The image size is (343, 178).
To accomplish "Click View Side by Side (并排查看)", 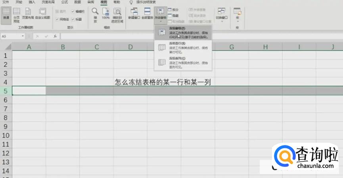I will (197, 10).
